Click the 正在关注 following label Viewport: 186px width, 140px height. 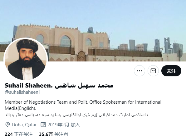tap(23, 134)
